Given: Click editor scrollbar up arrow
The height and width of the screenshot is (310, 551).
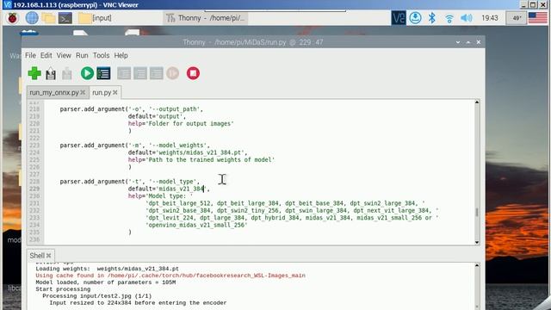Looking at the screenshot, I should pos(477,102).
